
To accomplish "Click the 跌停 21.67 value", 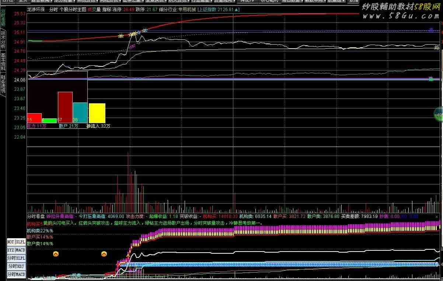I will tap(147, 9).
